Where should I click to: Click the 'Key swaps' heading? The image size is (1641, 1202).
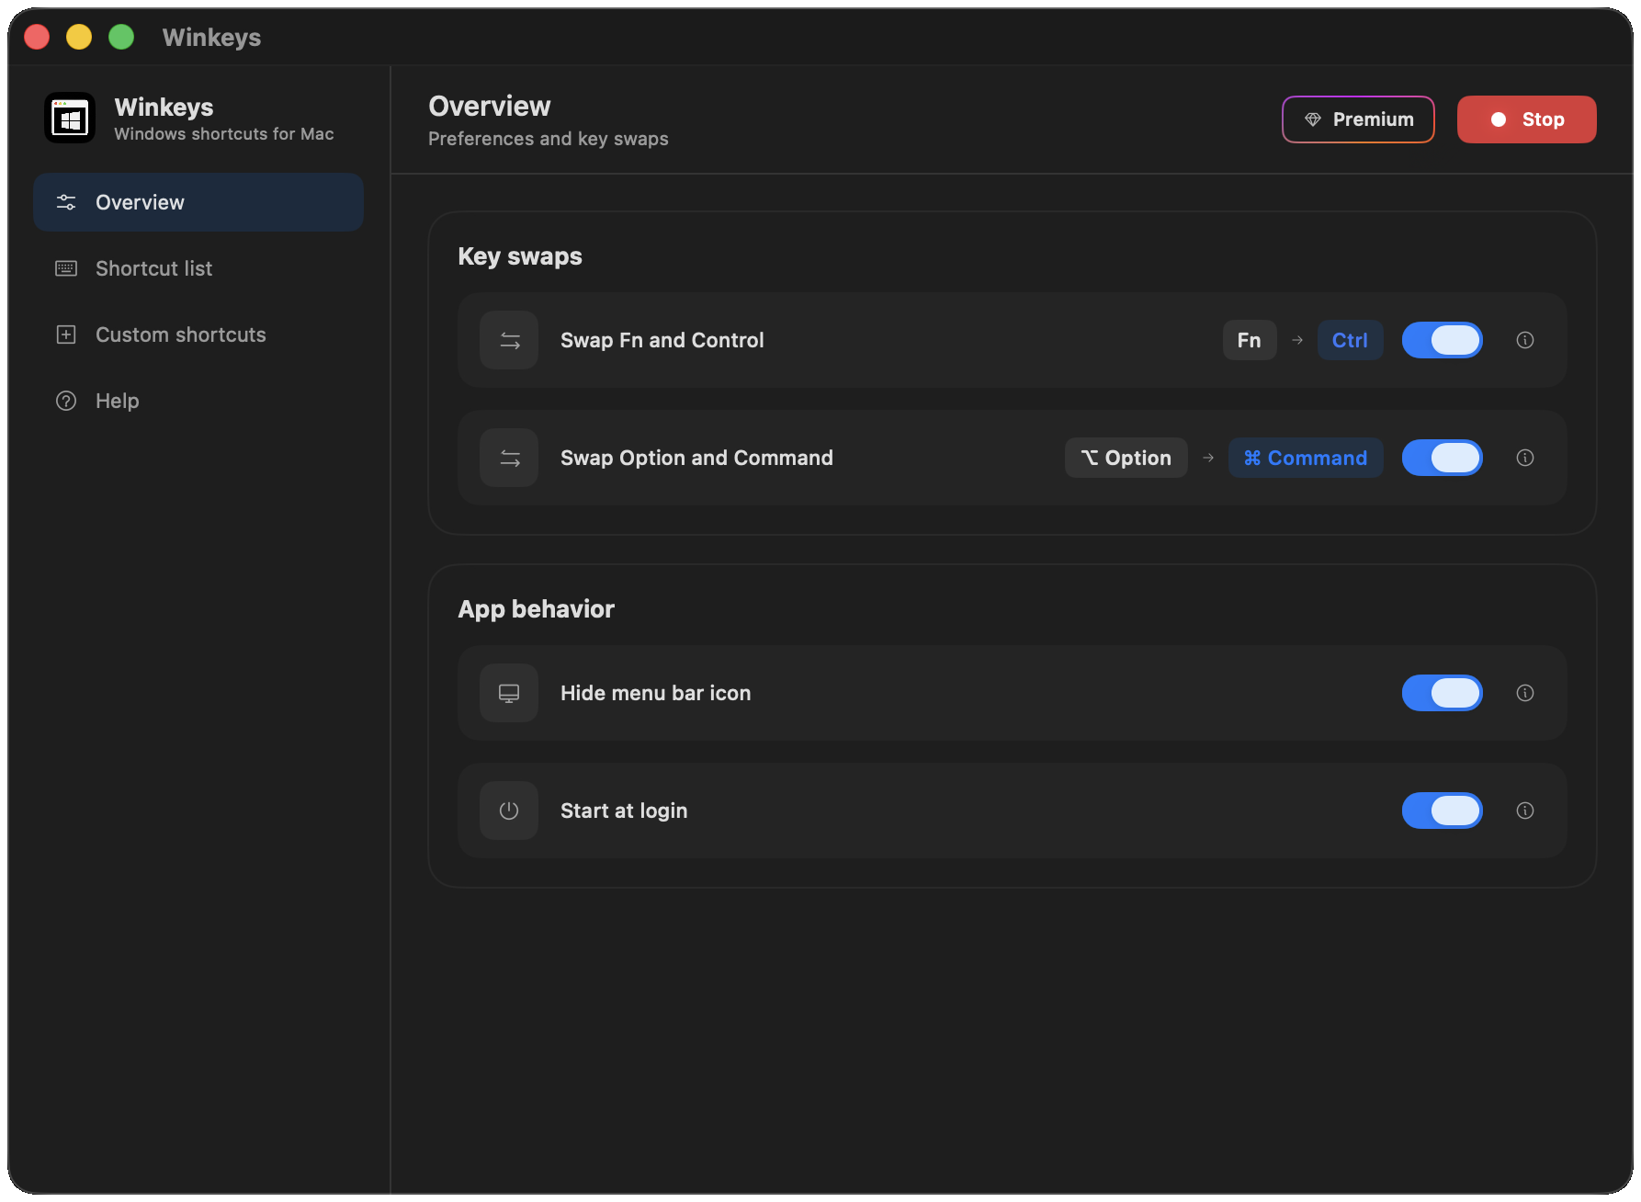pos(520,256)
